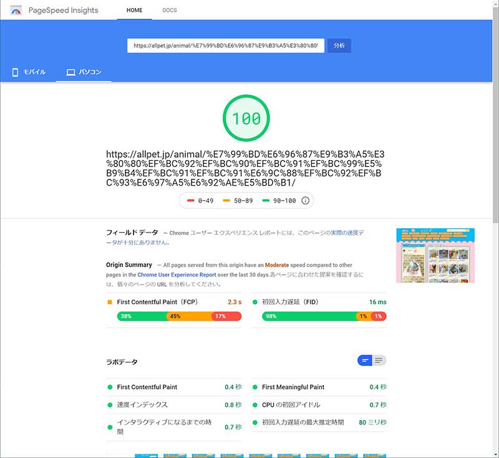Switch lab data to compact view toggle
The image size is (499, 458).
(365, 360)
